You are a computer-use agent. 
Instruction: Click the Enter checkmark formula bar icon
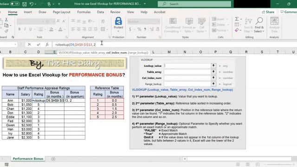coord(39,45)
